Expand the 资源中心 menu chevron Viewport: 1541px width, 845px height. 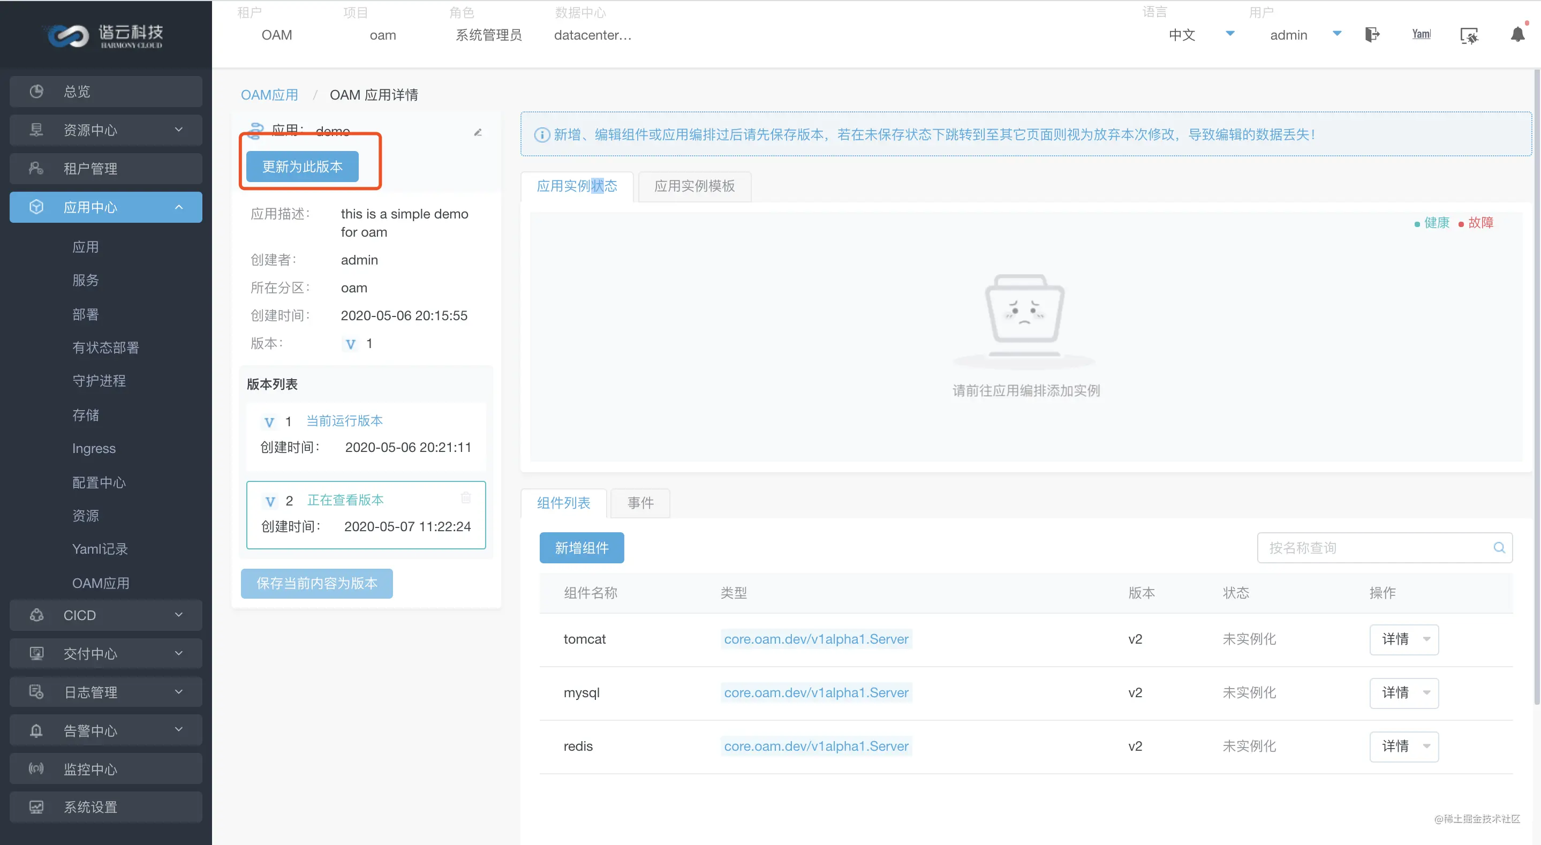(x=179, y=129)
